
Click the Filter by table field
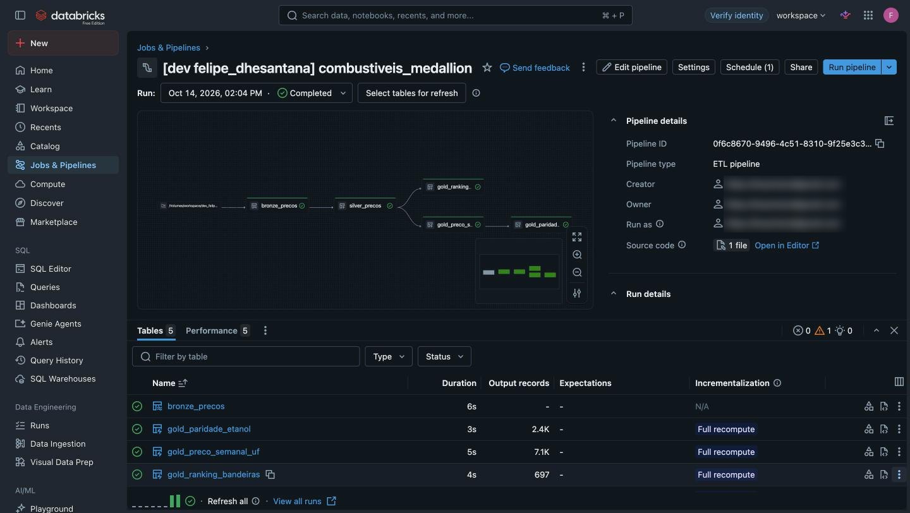tap(246, 356)
